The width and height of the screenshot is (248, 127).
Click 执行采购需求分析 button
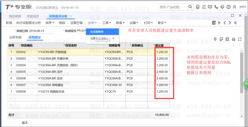[x=29, y=23]
